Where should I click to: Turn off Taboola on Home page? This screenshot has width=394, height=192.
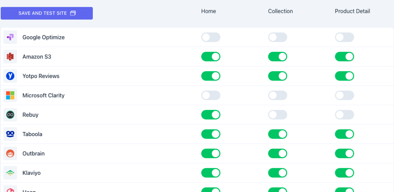point(210,134)
